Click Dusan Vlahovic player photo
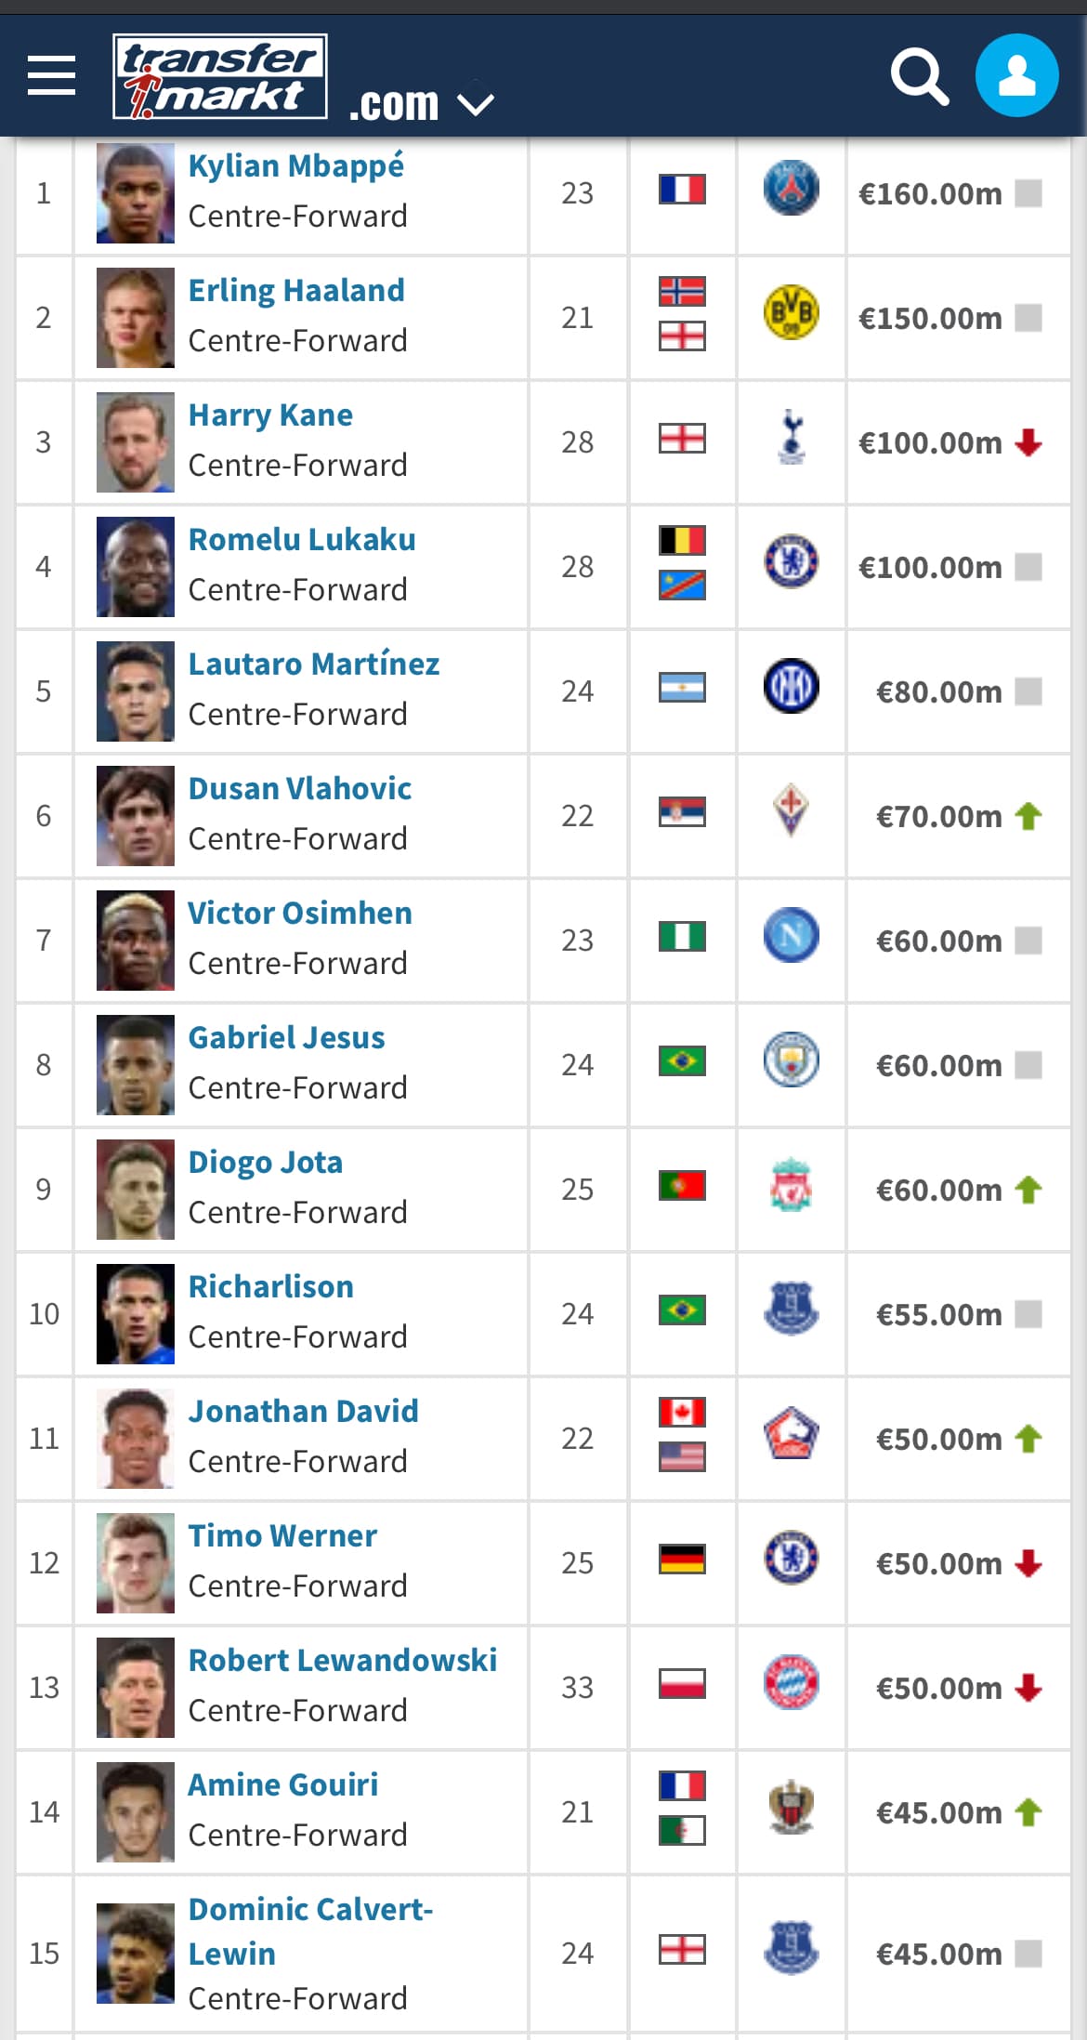The image size is (1087, 2040). [136, 816]
